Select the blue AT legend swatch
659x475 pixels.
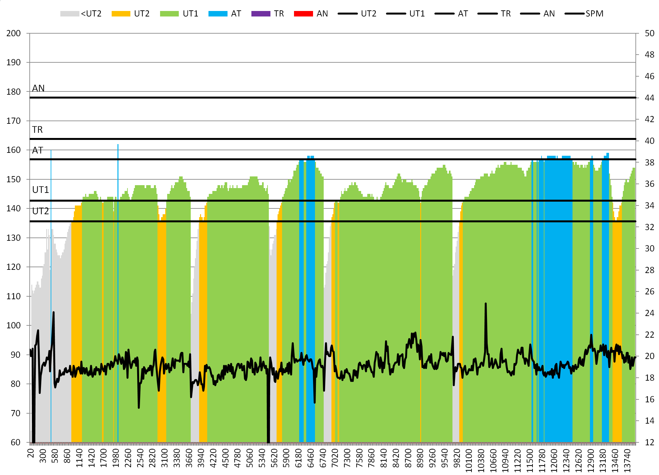click(x=218, y=14)
